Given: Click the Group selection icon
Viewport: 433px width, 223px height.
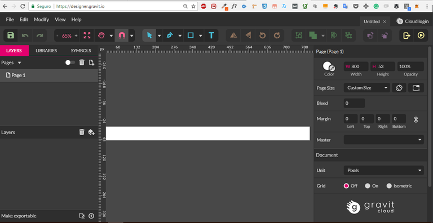Looking at the screenshot, I should coord(299,35).
